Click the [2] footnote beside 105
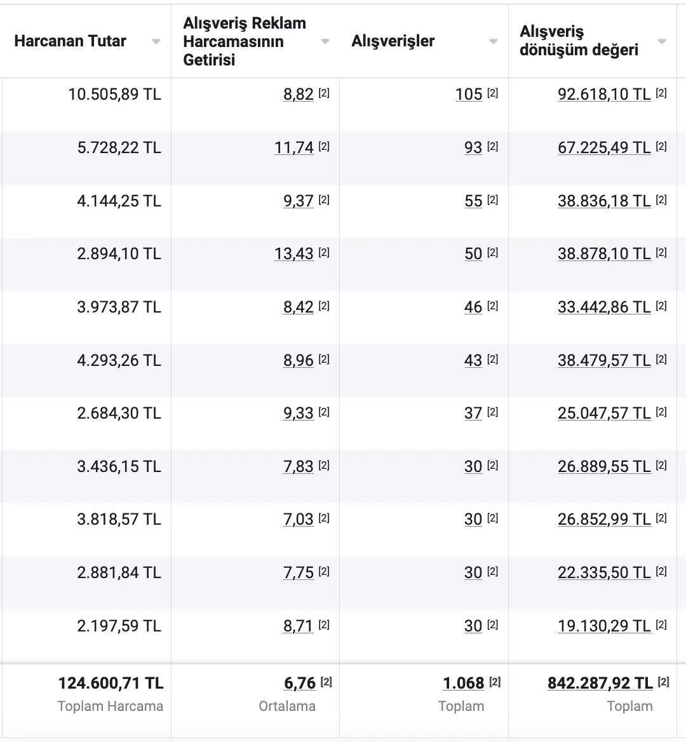The height and width of the screenshot is (742, 686). tap(492, 93)
